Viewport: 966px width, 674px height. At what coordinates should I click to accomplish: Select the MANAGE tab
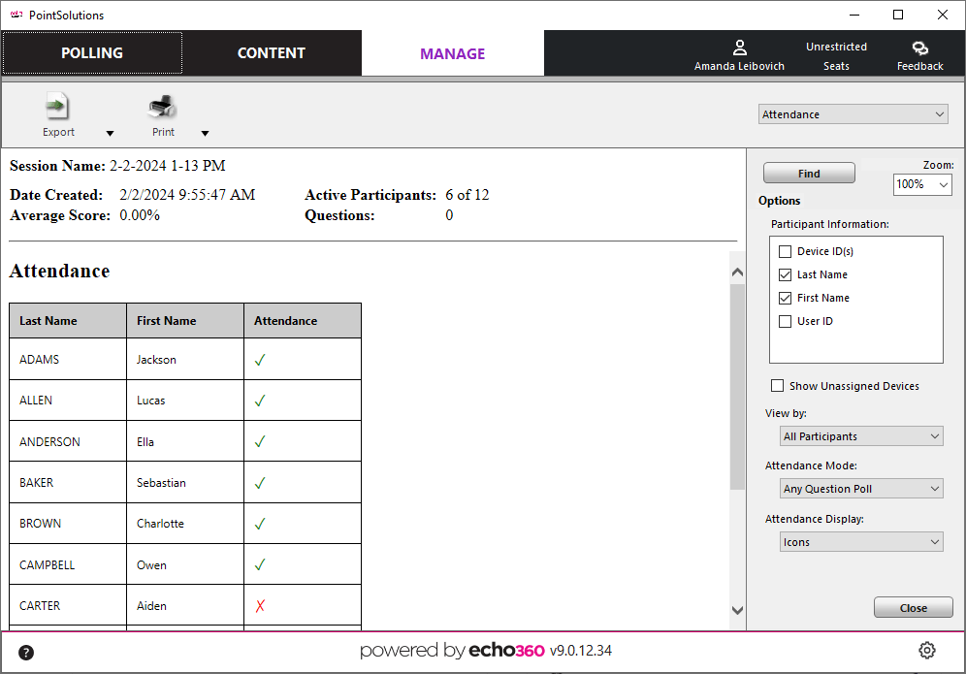[x=453, y=53]
